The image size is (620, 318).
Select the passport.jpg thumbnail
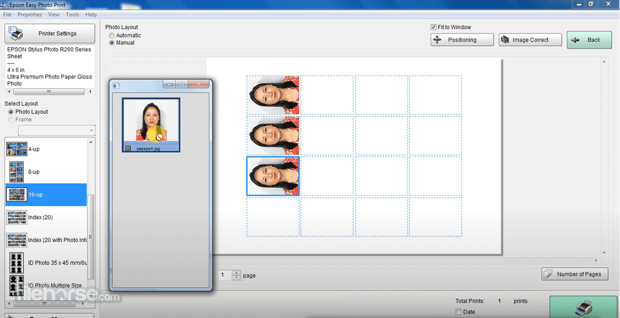151,125
